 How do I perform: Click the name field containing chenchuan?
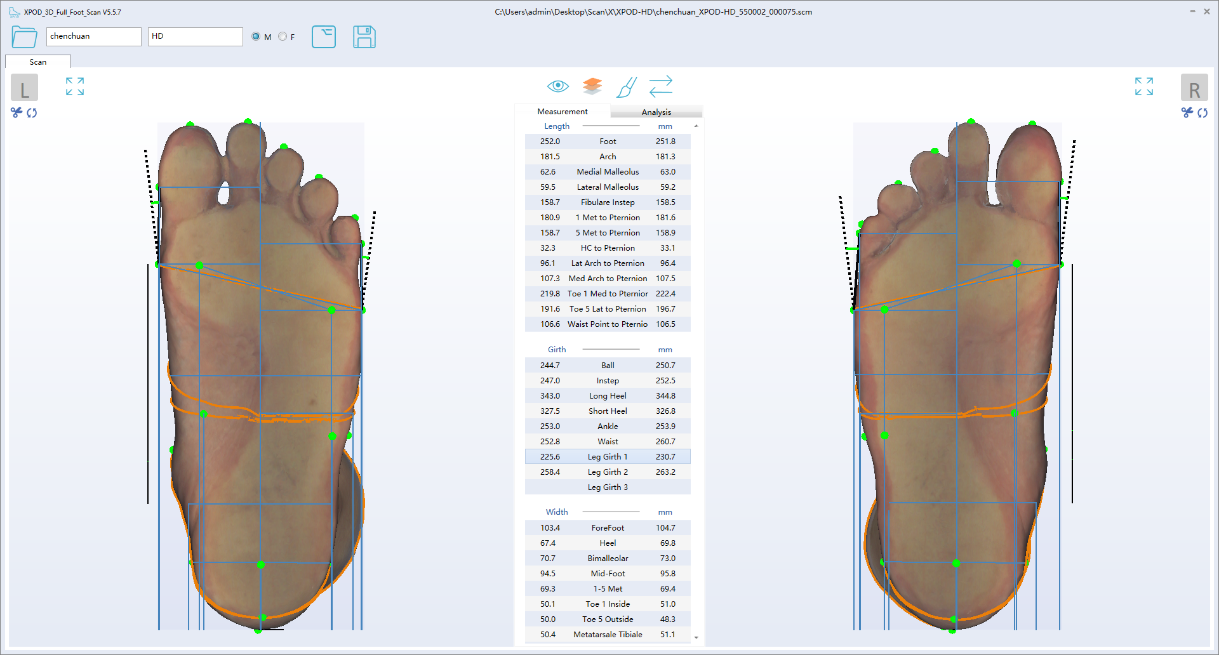(93, 37)
